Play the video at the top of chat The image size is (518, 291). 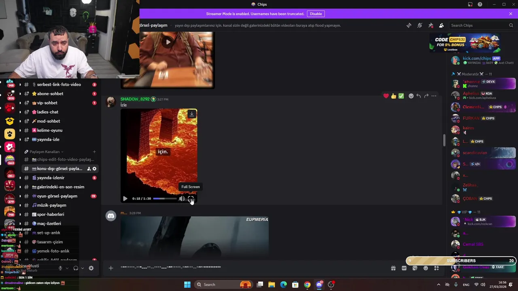[x=168, y=42]
